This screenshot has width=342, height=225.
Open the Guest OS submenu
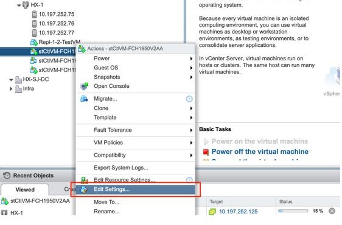pyautogui.click(x=136, y=68)
